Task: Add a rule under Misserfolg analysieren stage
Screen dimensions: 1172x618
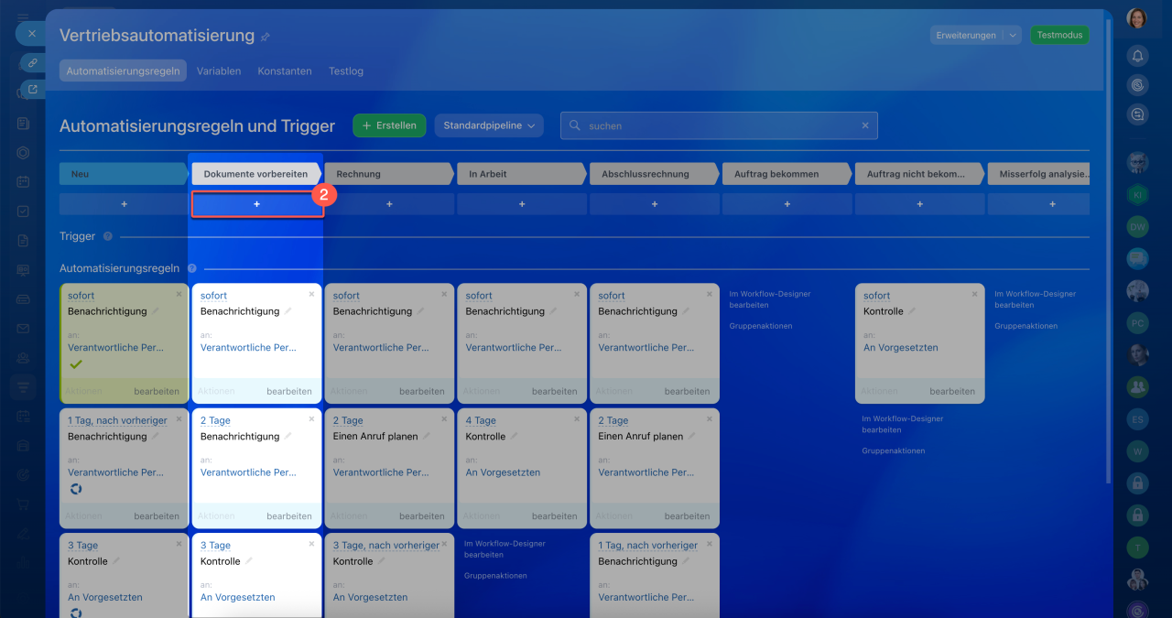Action: pos(1038,204)
